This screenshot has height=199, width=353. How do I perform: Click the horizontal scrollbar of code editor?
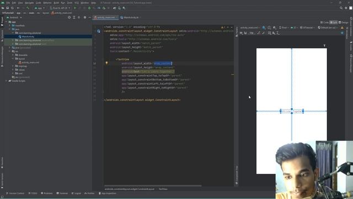coord(153,186)
